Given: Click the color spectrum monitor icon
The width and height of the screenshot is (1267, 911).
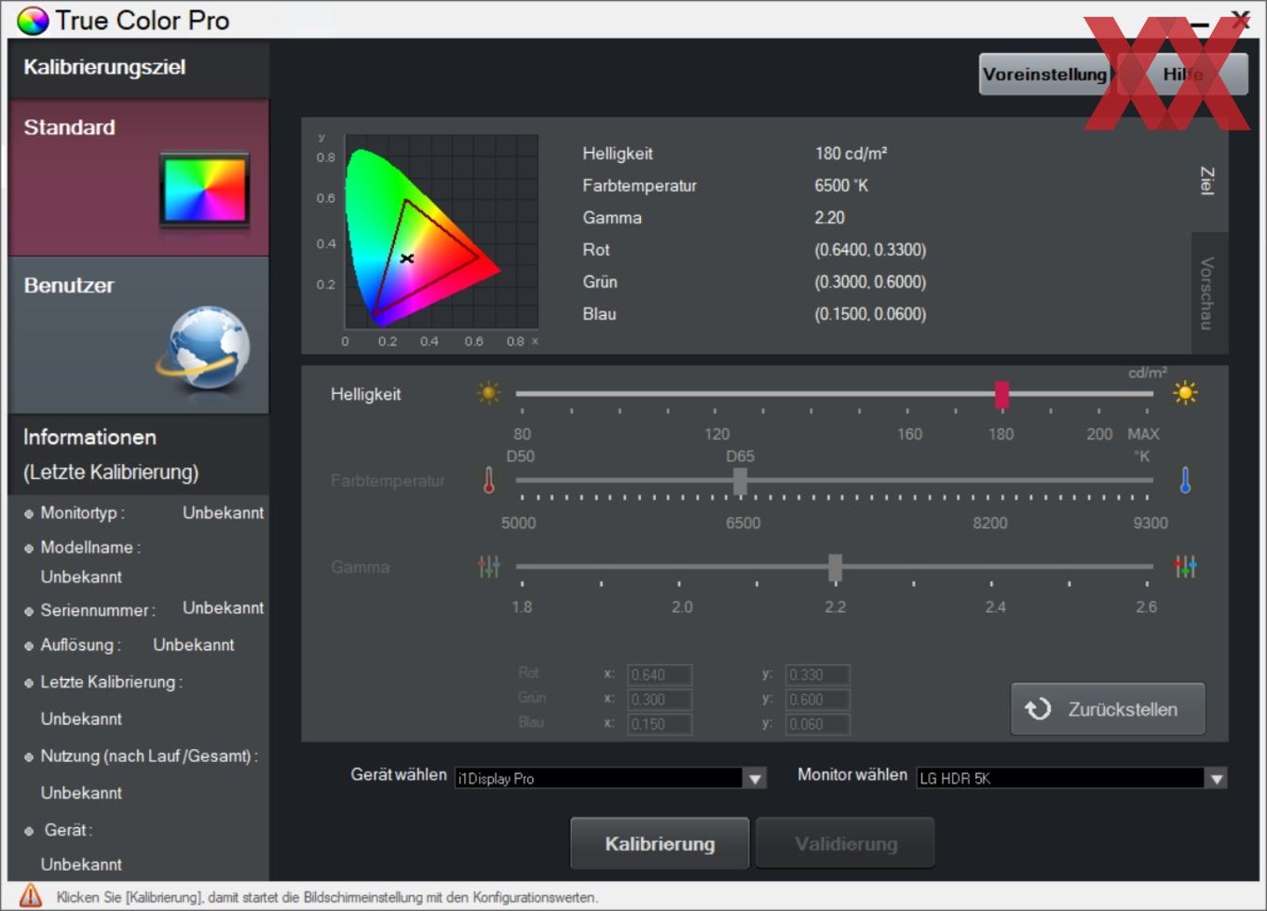Looking at the screenshot, I should pyautogui.click(x=205, y=190).
